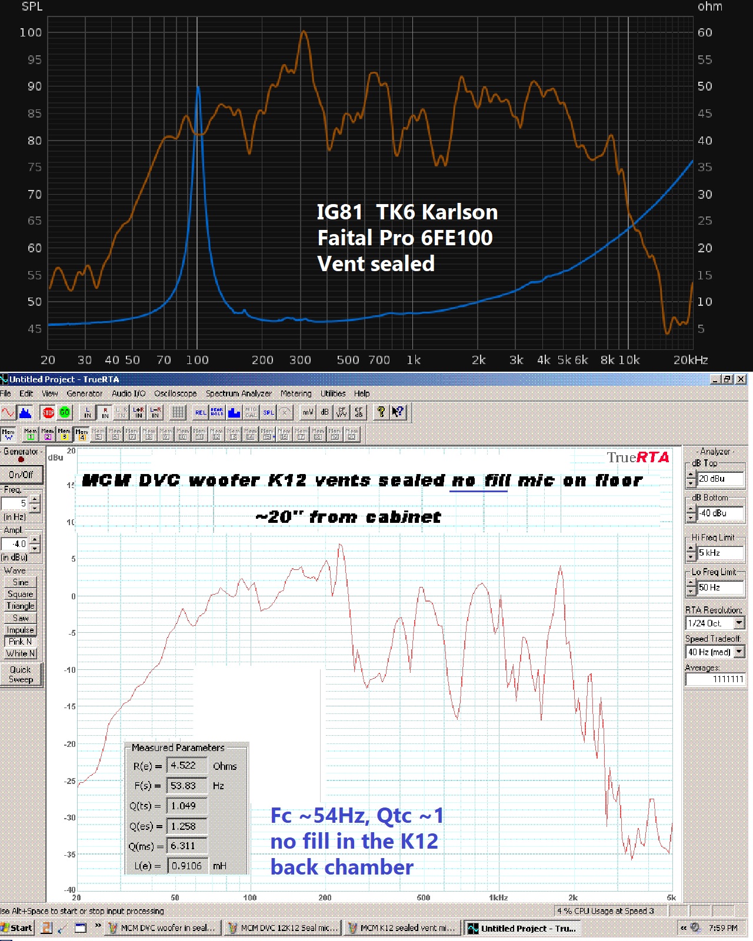Select Pink N noise type
The image size is (753, 941).
pyautogui.click(x=21, y=642)
